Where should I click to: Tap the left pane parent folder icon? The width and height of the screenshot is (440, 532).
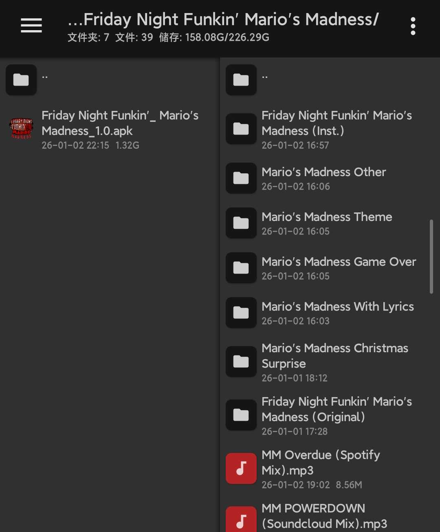[21, 80]
